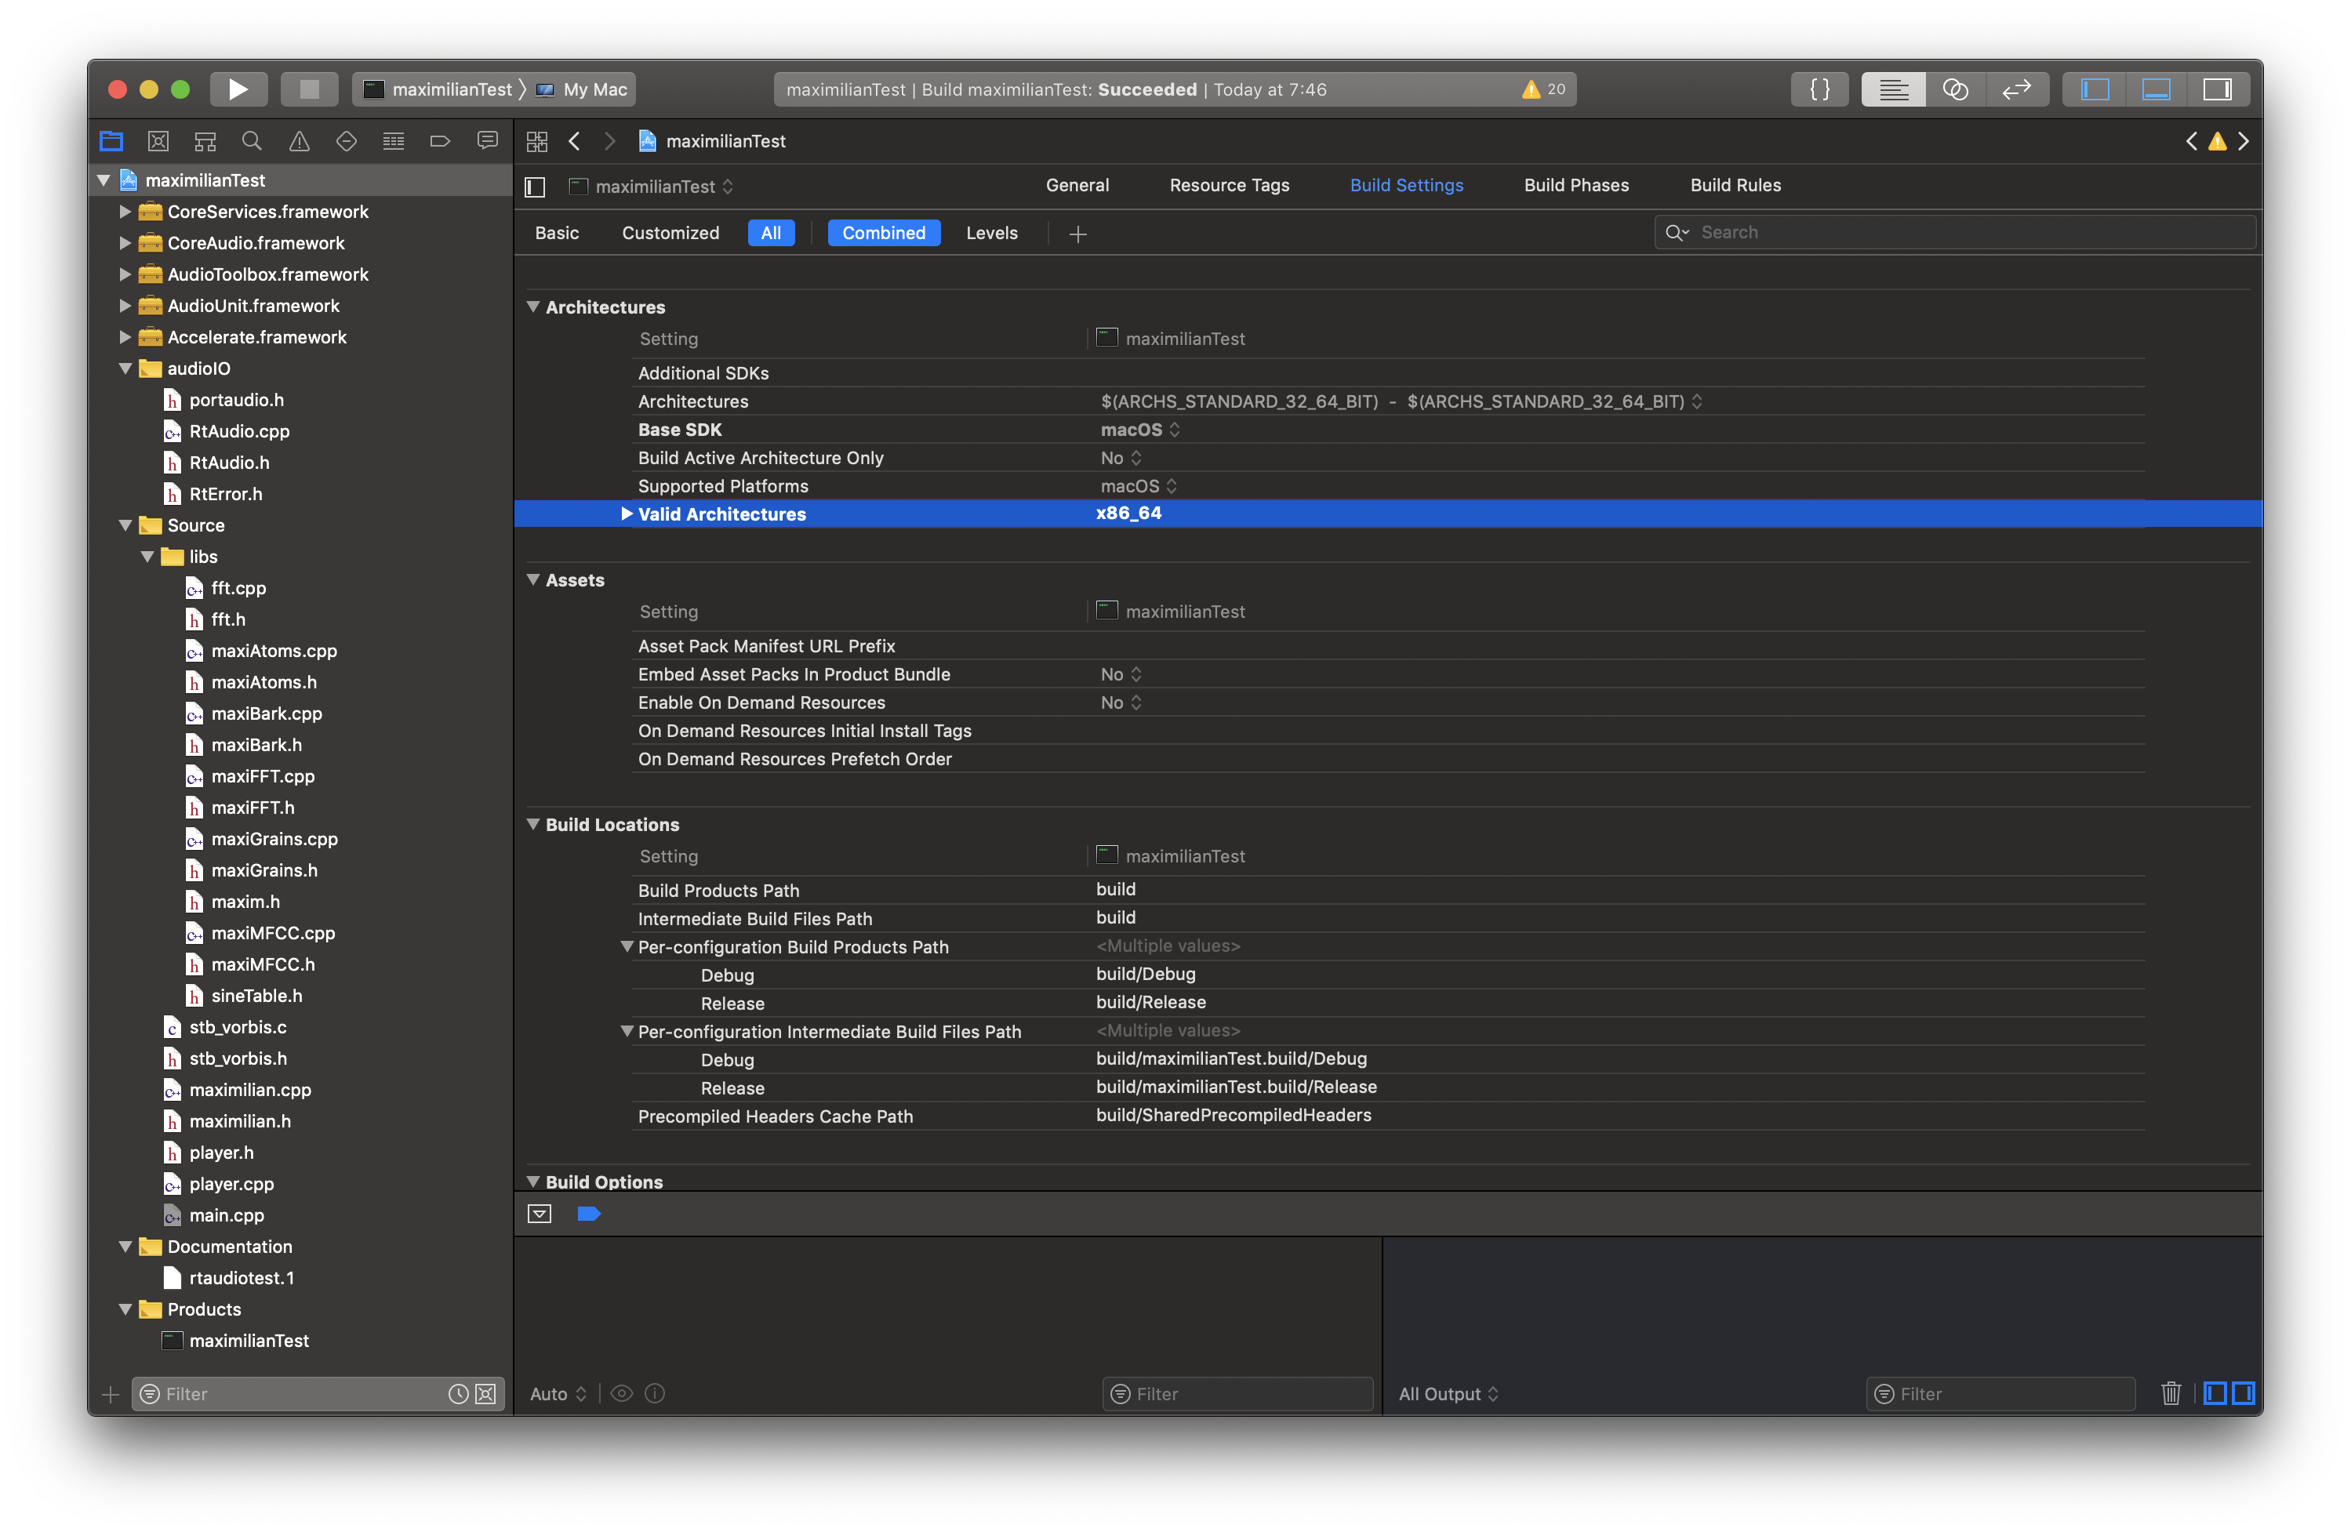Click the Code Review braces icon

click(x=1819, y=89)
